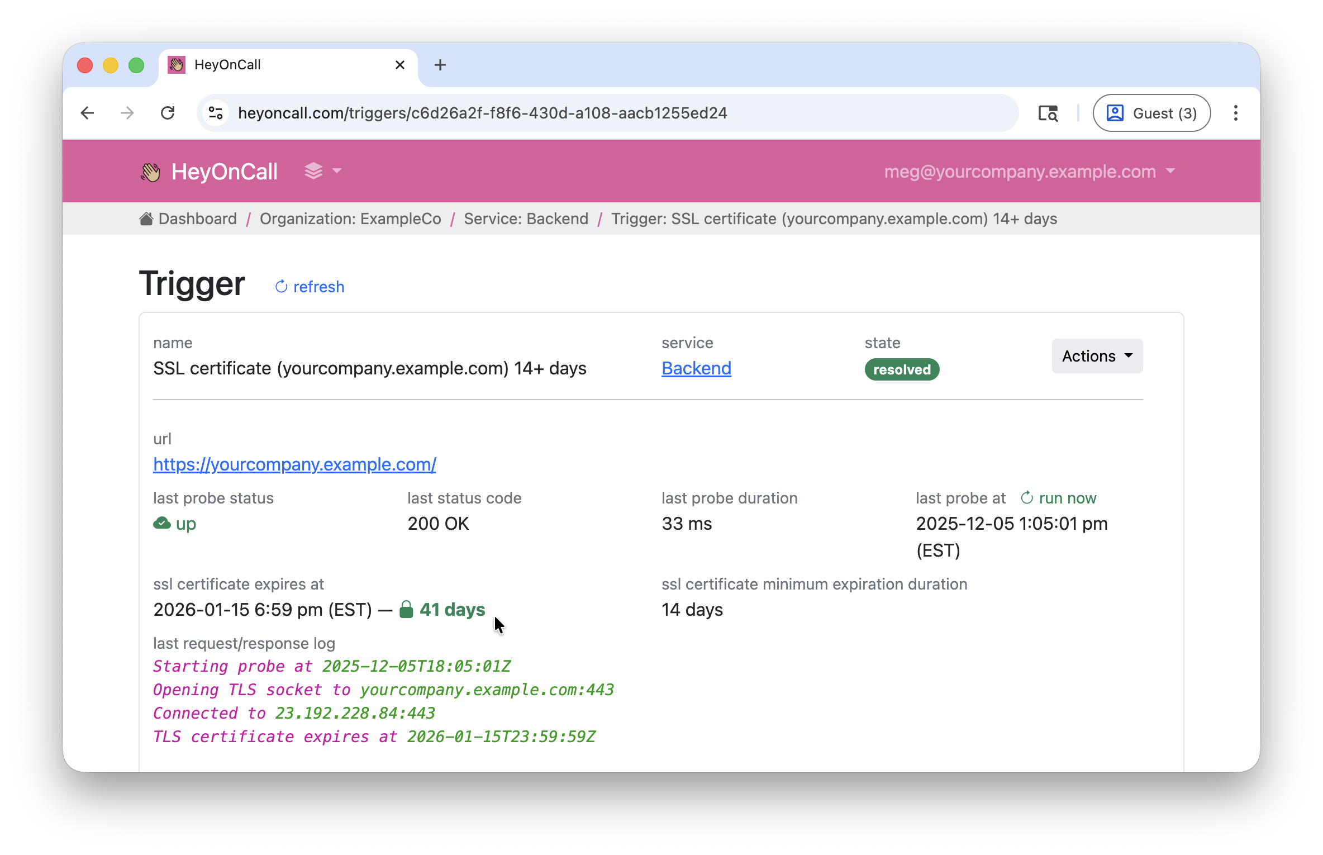Open the Backend service link

696,368
